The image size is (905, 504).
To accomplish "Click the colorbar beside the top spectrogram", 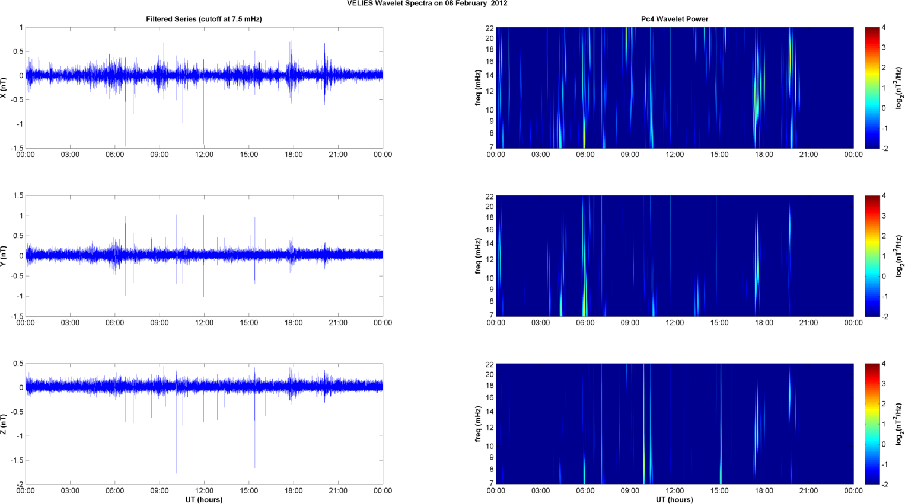I will pyautogui.click(x=872, y=88).
